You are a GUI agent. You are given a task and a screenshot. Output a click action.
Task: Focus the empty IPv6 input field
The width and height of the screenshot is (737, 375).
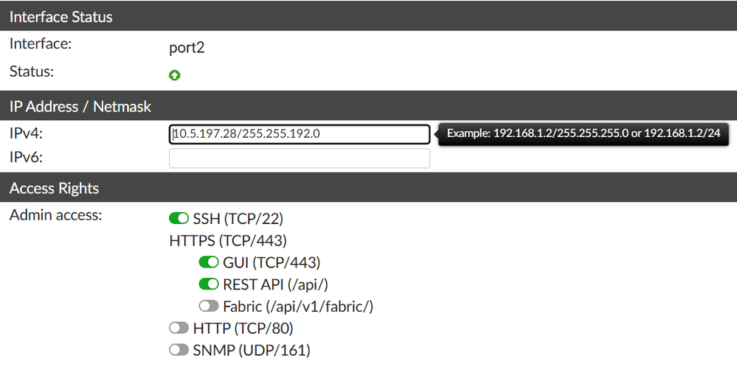[299, 158]
